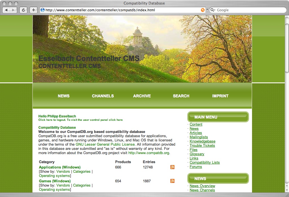Screen dimensions: 289x197
Task: Click the "12748" entries value
Action: 148,167
